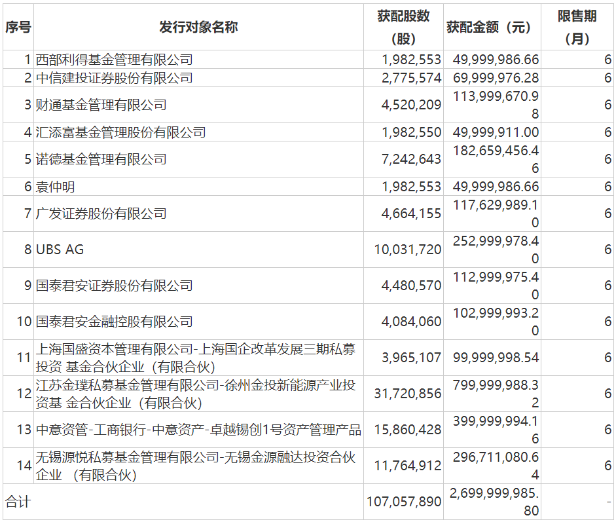Click the 汇添富基金管理股份有限公司 cell
The width and height of the screenshot is (616, 522).
click(x=198, y=132)
